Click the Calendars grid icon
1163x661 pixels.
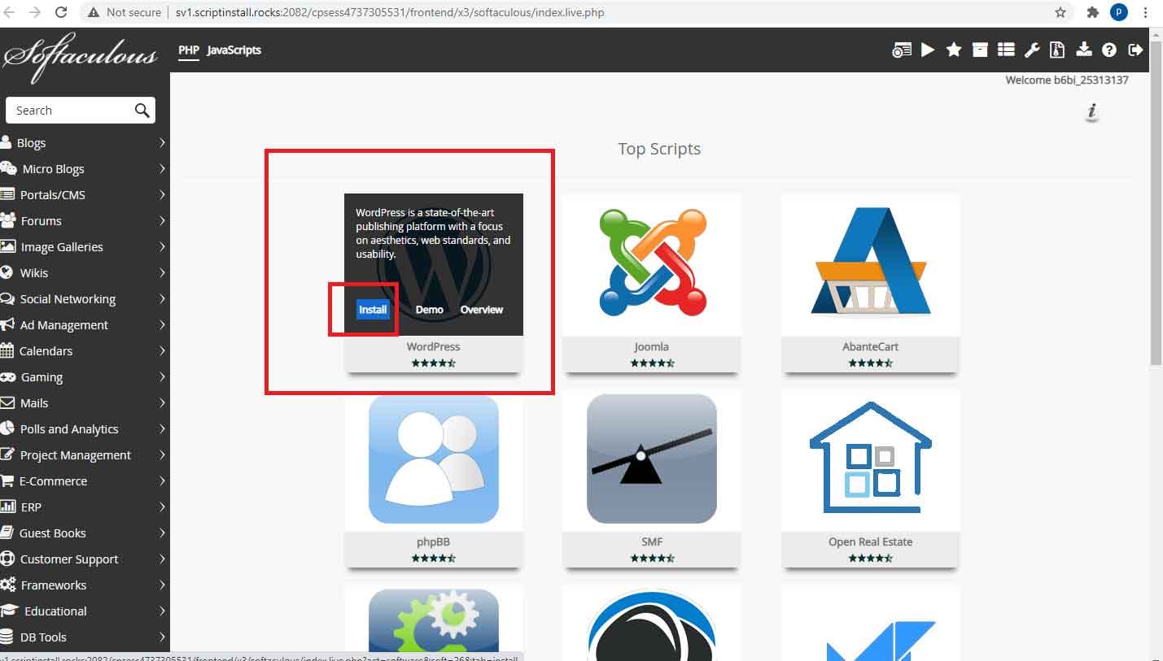(7, 350)
